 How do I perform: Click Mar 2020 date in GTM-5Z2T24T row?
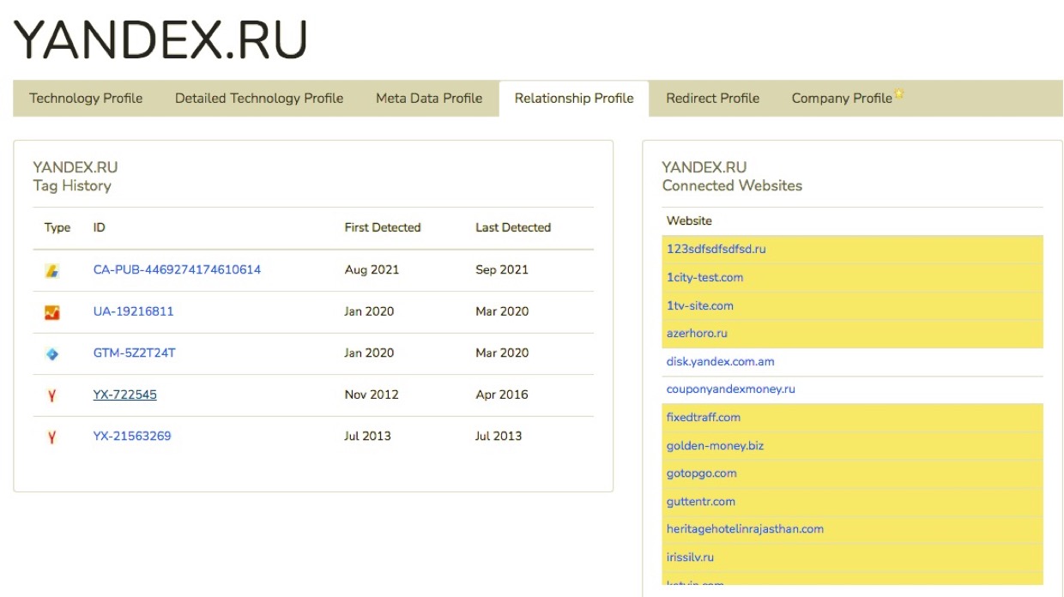coord(502,353)
